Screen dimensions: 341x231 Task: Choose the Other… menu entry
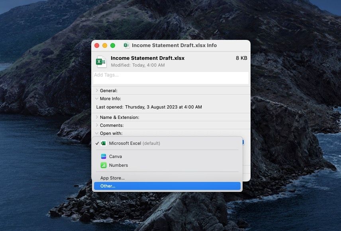coord(167,186)
